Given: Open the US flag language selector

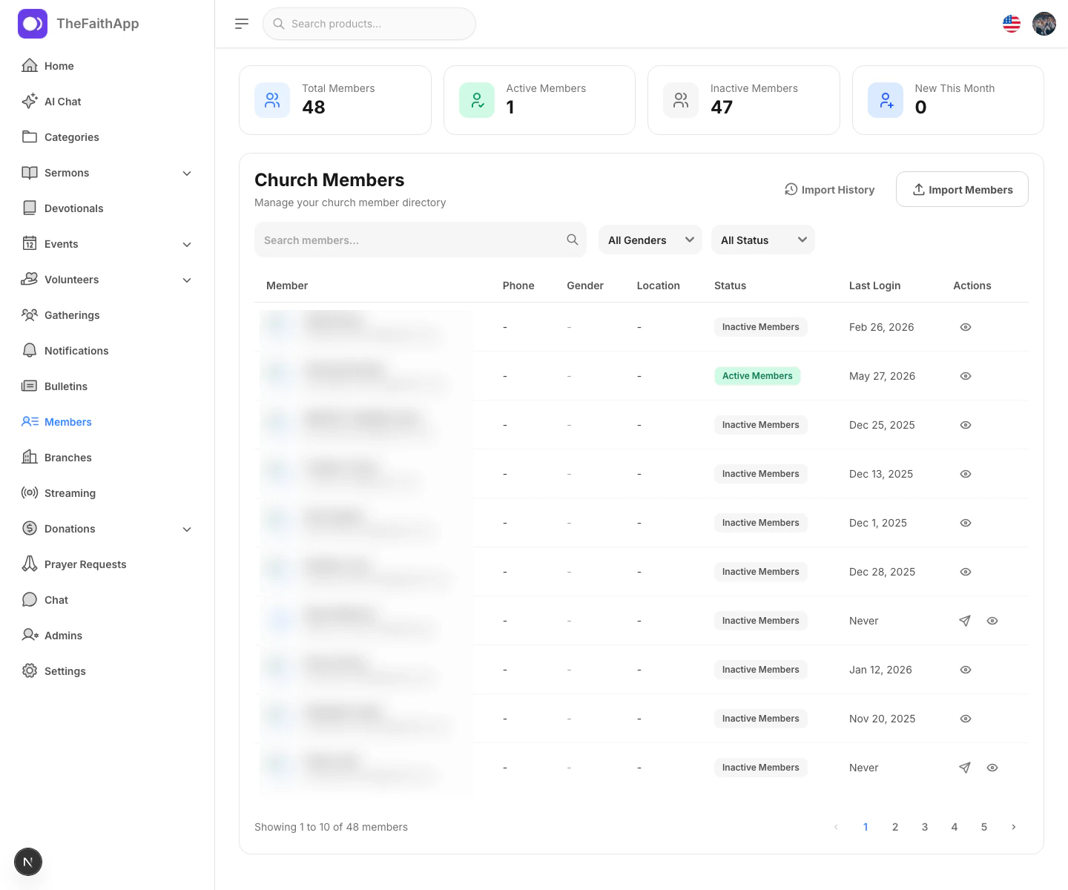Looking at the screenshot, I should [1012, 24].
